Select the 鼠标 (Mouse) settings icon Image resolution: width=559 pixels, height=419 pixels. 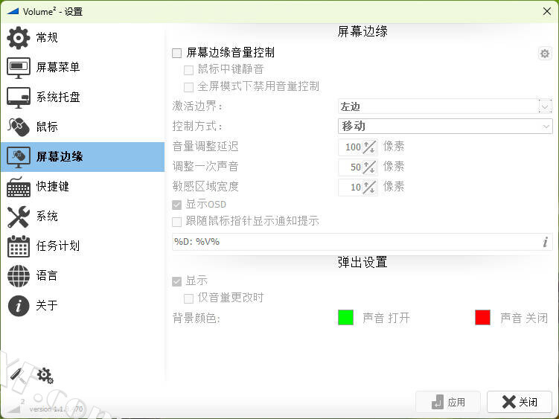[x=19, y=127]
